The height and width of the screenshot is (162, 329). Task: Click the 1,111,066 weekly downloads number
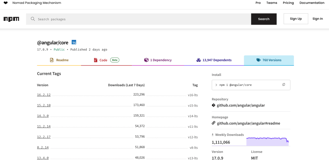pyautogui.click(x=221, y=142)
